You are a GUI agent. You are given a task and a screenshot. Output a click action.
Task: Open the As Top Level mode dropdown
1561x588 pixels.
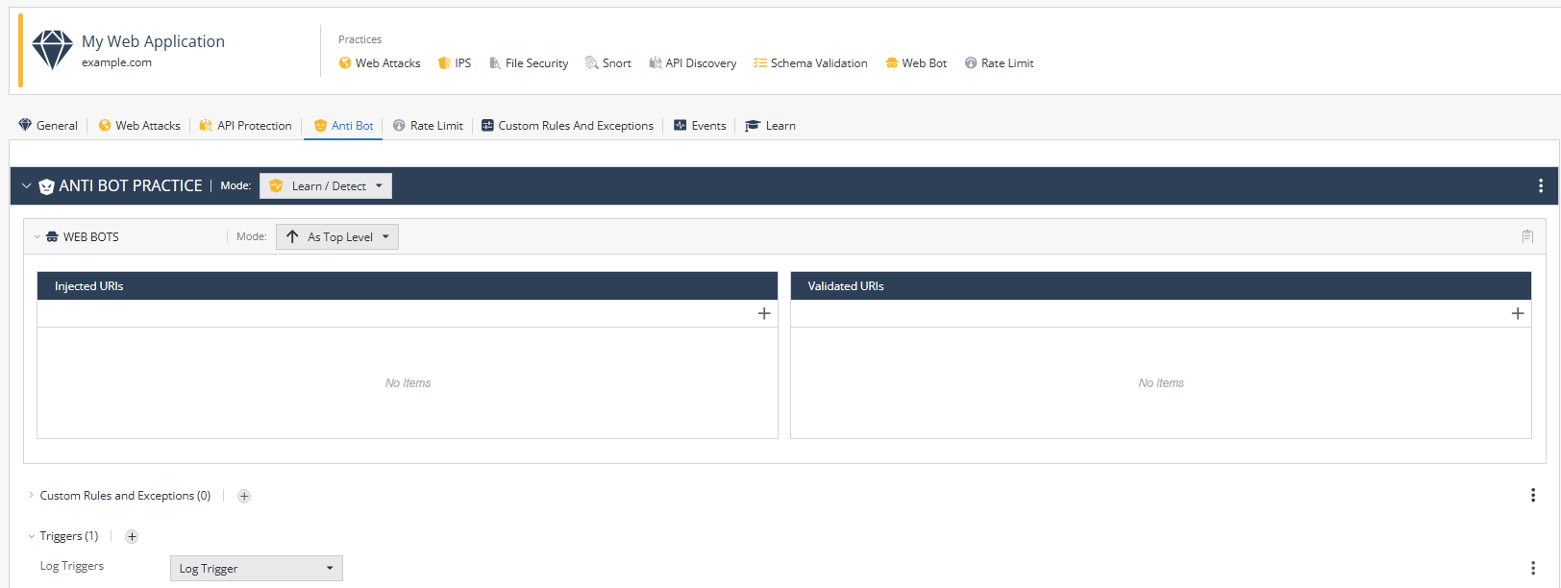(337, 237)
